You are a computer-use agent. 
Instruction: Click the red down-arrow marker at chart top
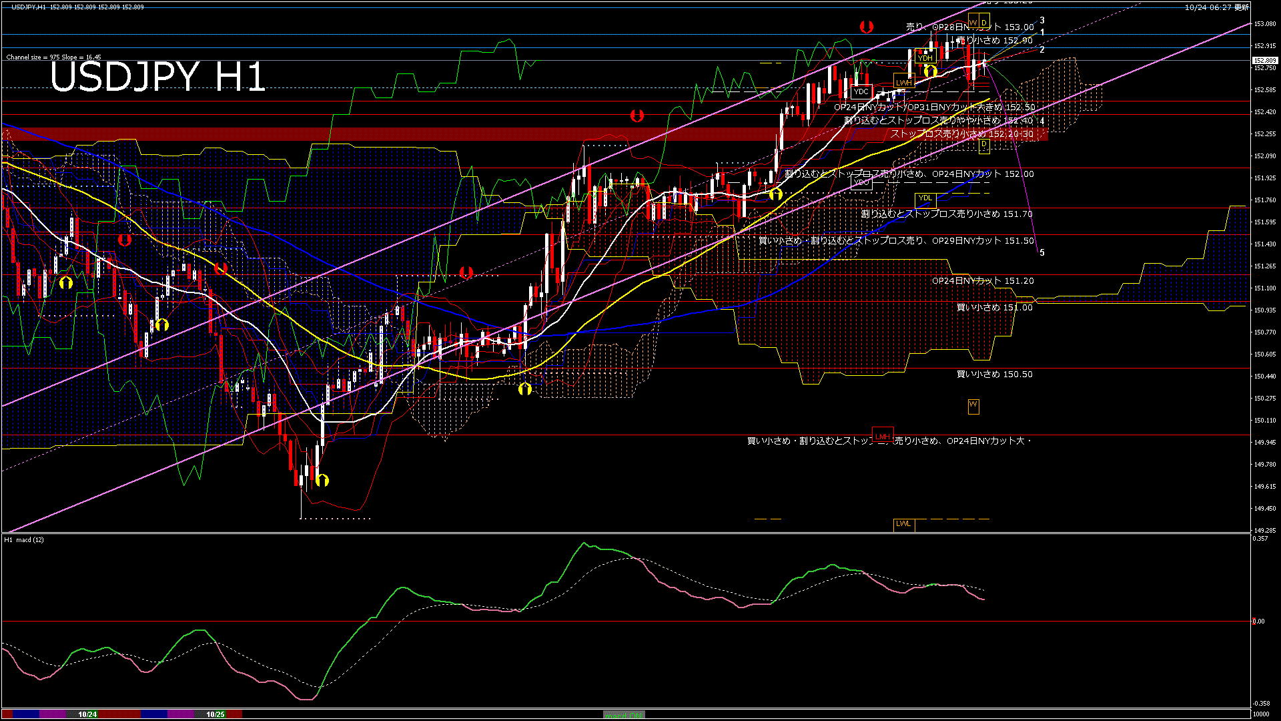pyautogui.click(x=866, y=27)
